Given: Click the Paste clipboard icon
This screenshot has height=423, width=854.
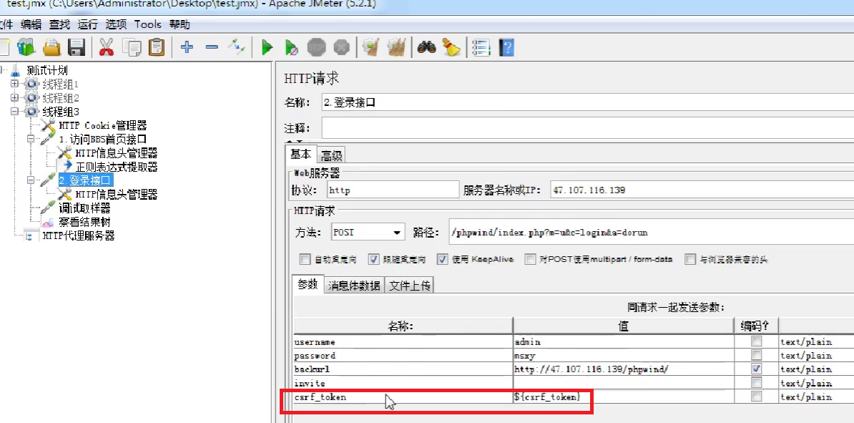Looking at the screenshot, I should (157, 47).
